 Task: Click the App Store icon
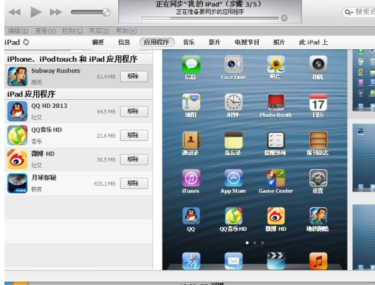[x=233, y=178]
